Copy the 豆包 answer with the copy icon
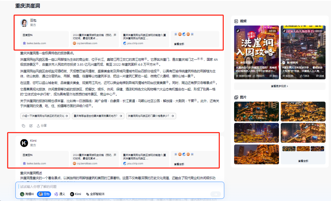The height and width of the screenshot is (201, 331). (23, 126)
